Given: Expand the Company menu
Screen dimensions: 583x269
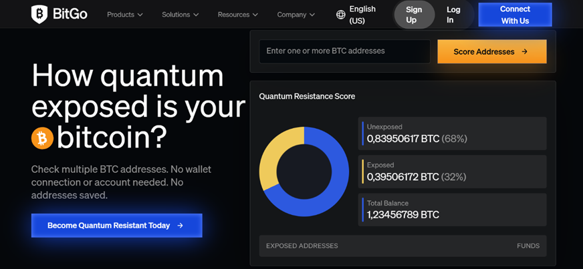Looking at the screenshot, I should click(296, 15).
